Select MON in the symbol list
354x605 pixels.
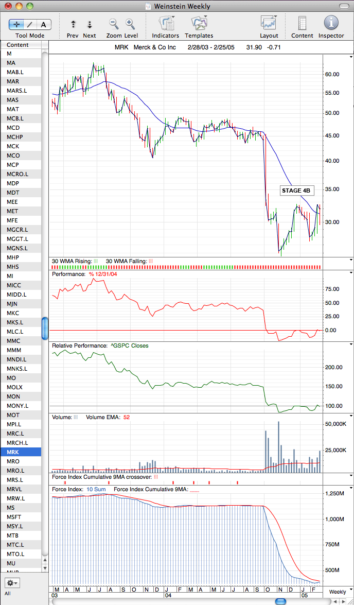coord(21,396)
